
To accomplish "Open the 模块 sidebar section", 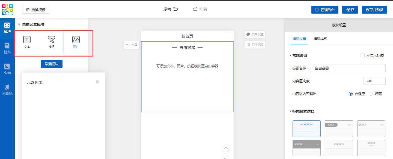I will coord(7,28).
